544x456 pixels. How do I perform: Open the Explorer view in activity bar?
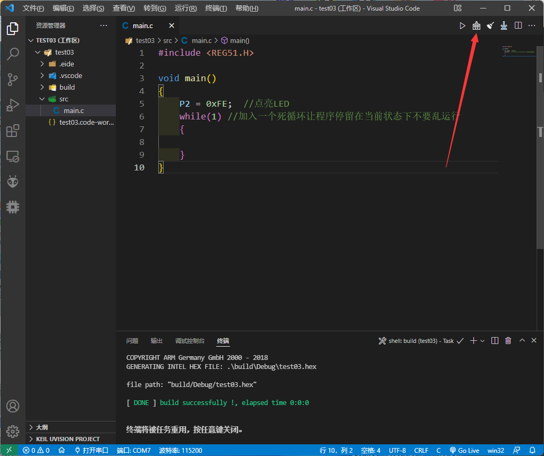pyautogui.click(x=13, y=29)
